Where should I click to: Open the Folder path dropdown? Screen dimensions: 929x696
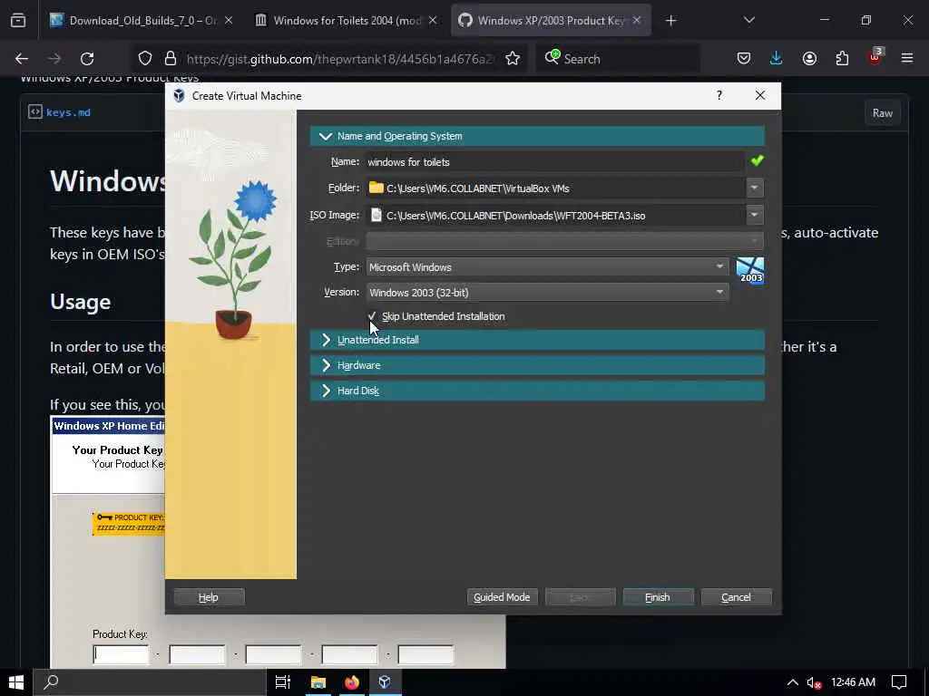(754, 188)
